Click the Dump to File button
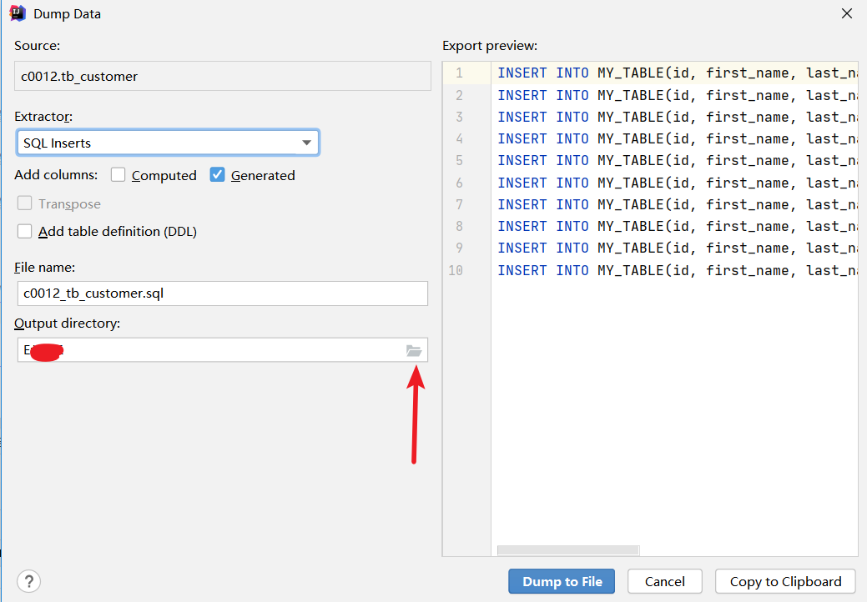The width and height of the screenshot is (867, 602). click(562, 581)
